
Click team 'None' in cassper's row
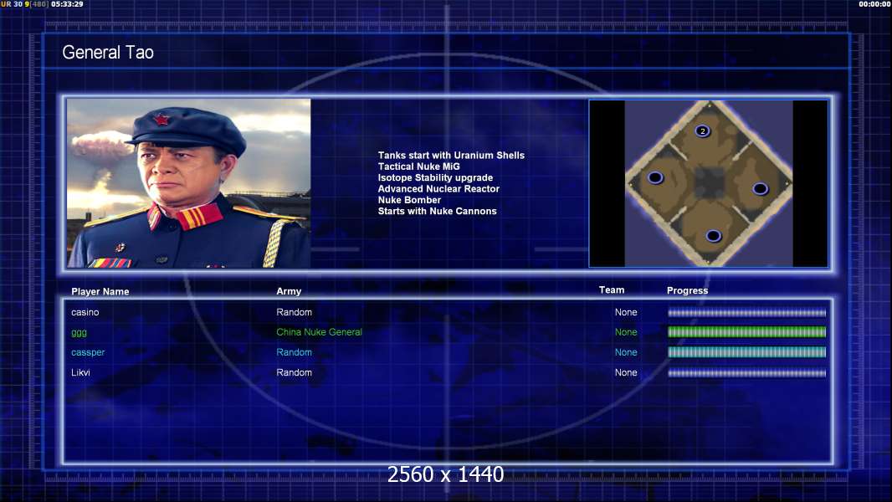(626, 352)
